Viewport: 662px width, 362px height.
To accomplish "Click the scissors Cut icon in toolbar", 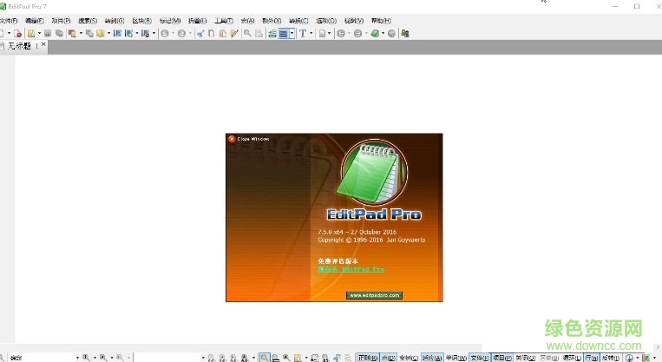I will 200,33.
